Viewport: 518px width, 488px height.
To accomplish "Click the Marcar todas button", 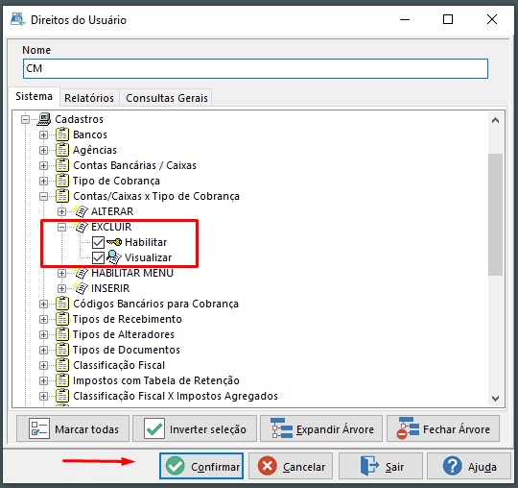I will (x=73, y=429).
